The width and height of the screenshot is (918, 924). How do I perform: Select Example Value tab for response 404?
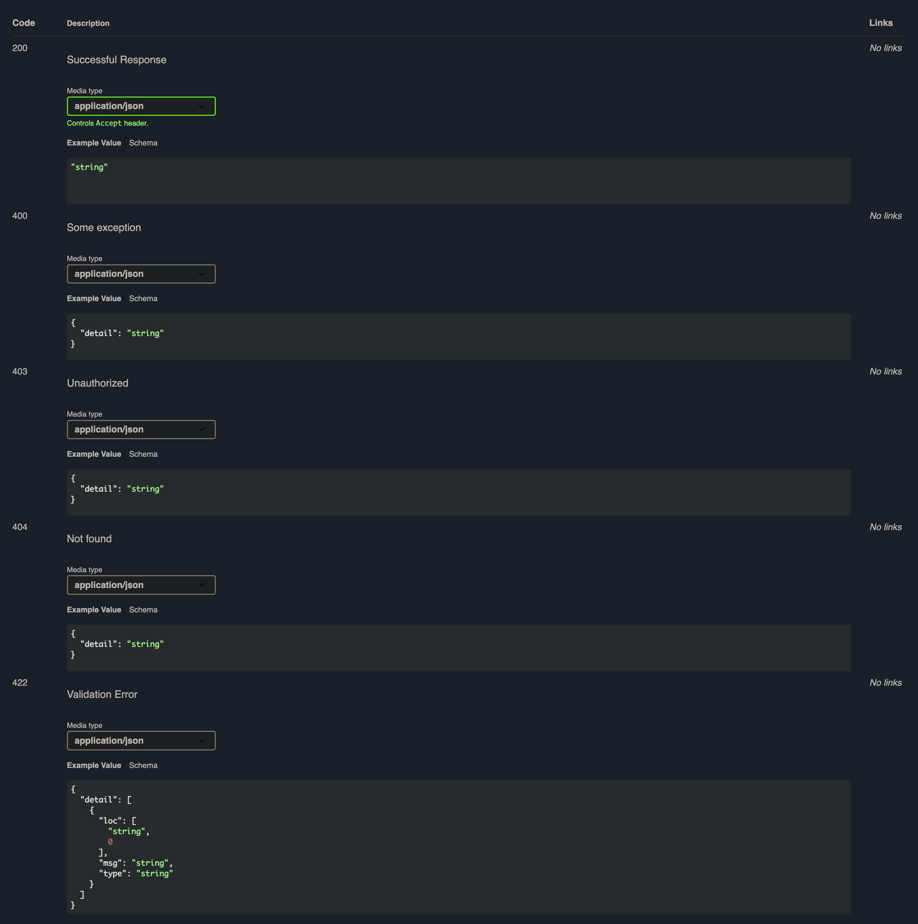[94, 610]
